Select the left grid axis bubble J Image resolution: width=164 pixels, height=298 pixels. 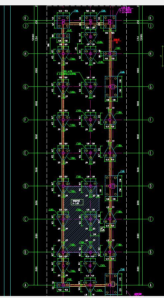(26, 26)
